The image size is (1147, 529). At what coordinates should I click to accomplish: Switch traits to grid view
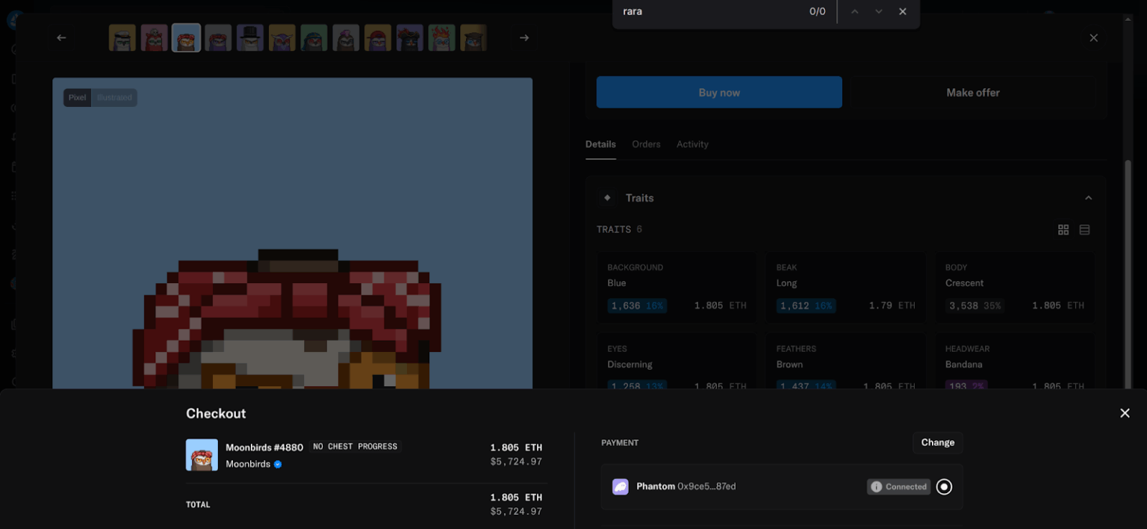point(1063,230)
